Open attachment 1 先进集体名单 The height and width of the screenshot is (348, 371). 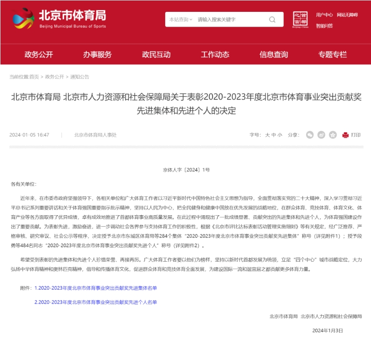pos(95,288)
